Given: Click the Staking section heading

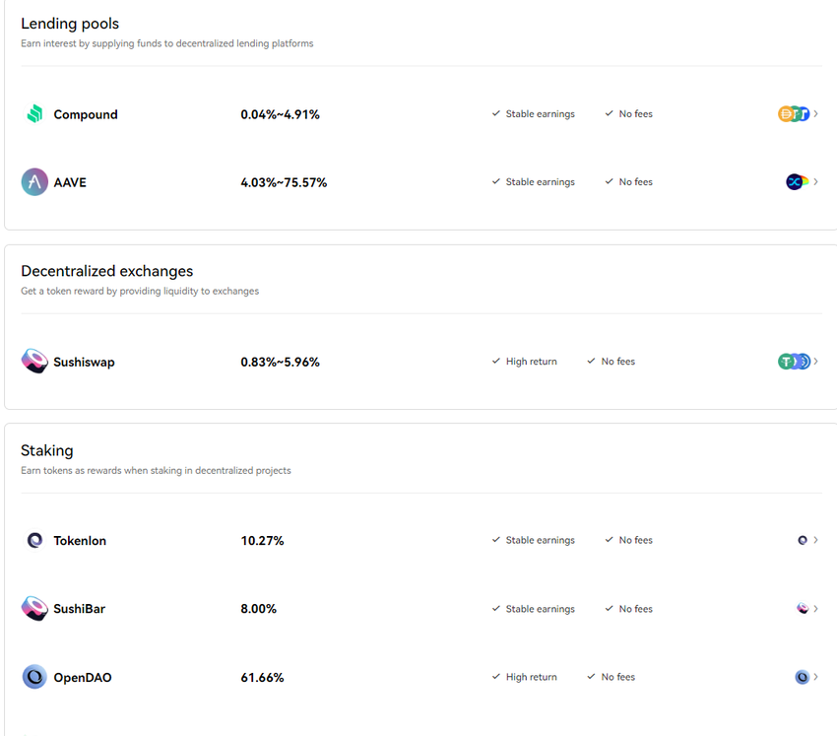Looking at the screenshot, I should tap(47, 450).
